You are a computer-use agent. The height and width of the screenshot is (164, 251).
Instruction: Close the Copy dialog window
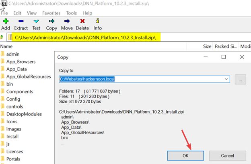pos(242,57)
